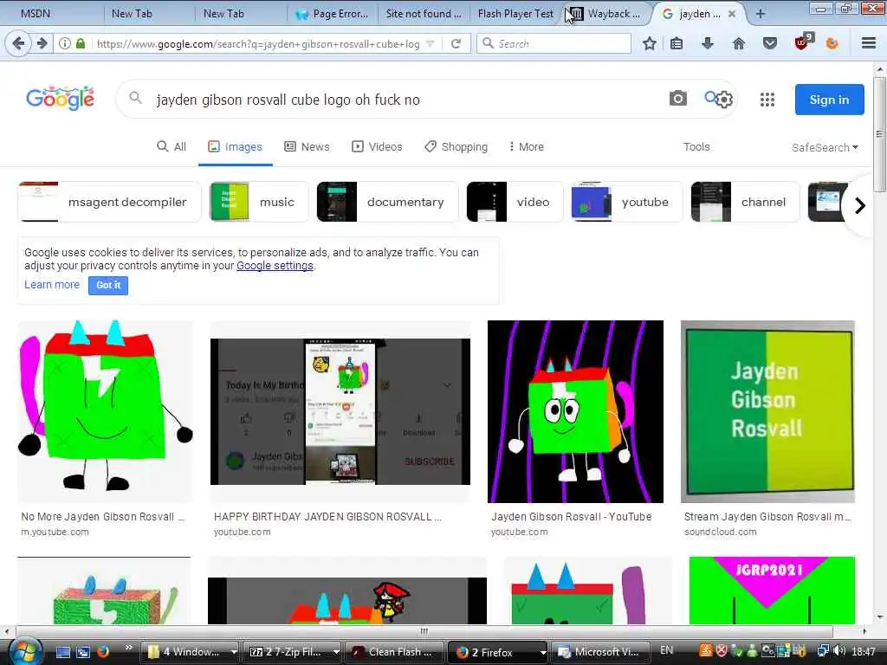Open HAPPY BIRTHDAY JAYDEN GIBSON ROSVALL thumbnail
Screen dimensions: 887x665
tap(340, 411)
